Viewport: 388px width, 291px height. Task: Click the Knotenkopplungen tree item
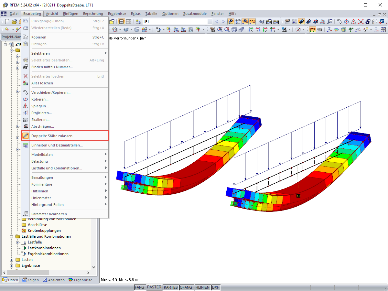tap(44, 231)
